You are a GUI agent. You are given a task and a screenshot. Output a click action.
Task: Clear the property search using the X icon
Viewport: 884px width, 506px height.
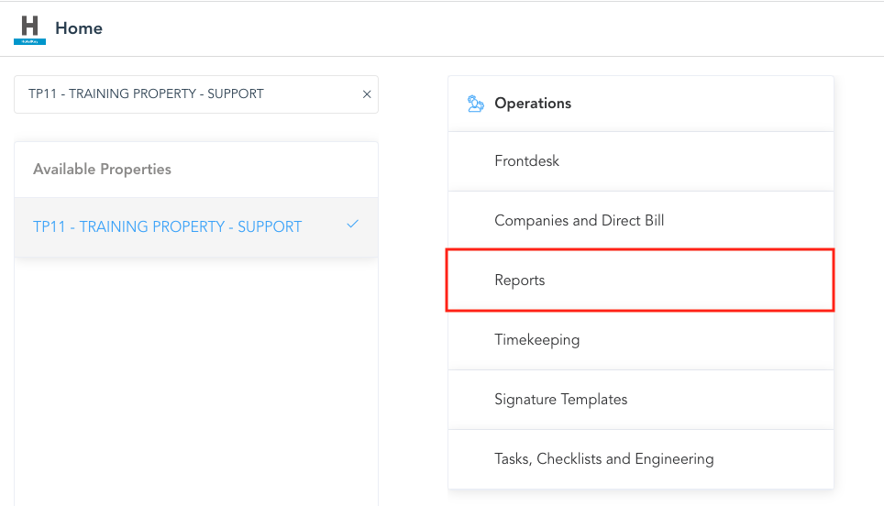pyautogui.click(x=367, y=94)
